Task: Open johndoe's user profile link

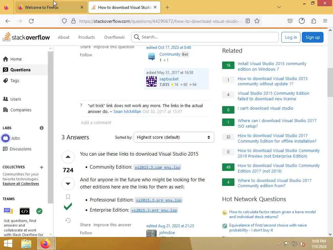Action: point(167,232)
